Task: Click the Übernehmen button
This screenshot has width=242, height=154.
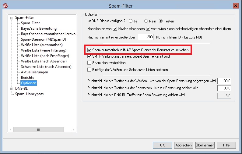Action: tap(205, 145)
